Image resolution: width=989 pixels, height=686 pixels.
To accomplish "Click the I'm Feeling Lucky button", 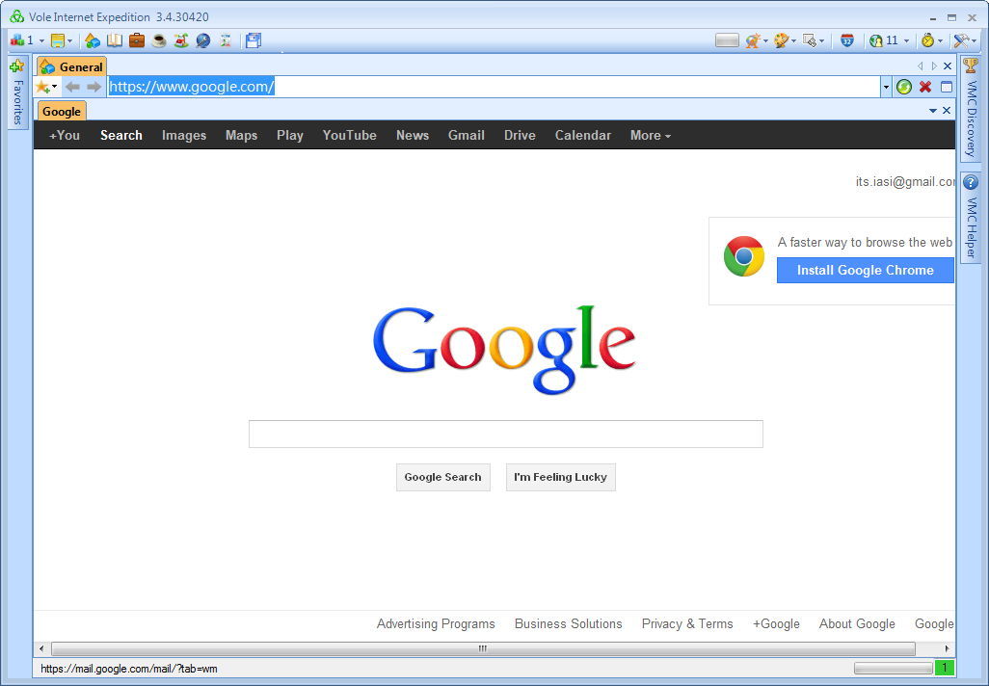I will tap(561, 477).
